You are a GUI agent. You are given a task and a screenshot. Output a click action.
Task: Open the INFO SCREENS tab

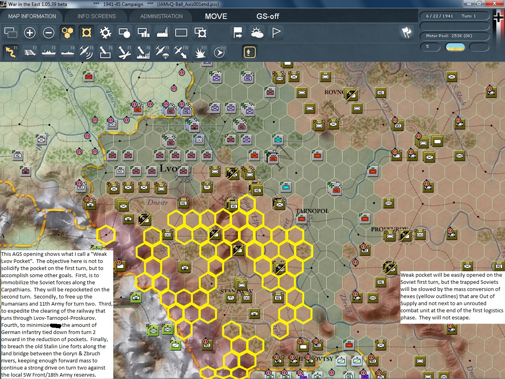click(x=97, y=16)
